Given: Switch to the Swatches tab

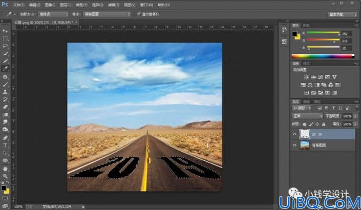Looking at the screenshot, I should tap(306, 25).
